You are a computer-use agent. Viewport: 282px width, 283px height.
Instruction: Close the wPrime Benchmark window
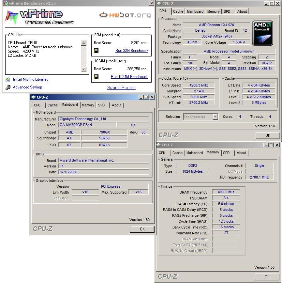pos(152,3)
